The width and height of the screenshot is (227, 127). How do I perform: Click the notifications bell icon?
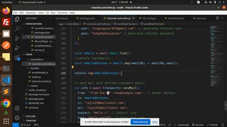click(x=223, y=125)
